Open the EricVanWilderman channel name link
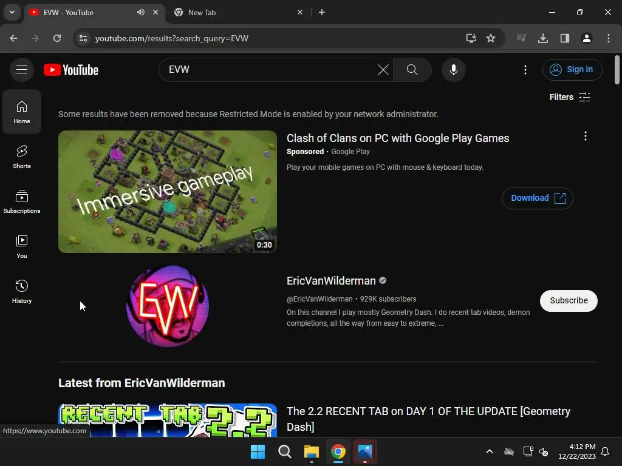Image resolution: width=622 pixels, height=466 pixels. [x=331, y=281]
